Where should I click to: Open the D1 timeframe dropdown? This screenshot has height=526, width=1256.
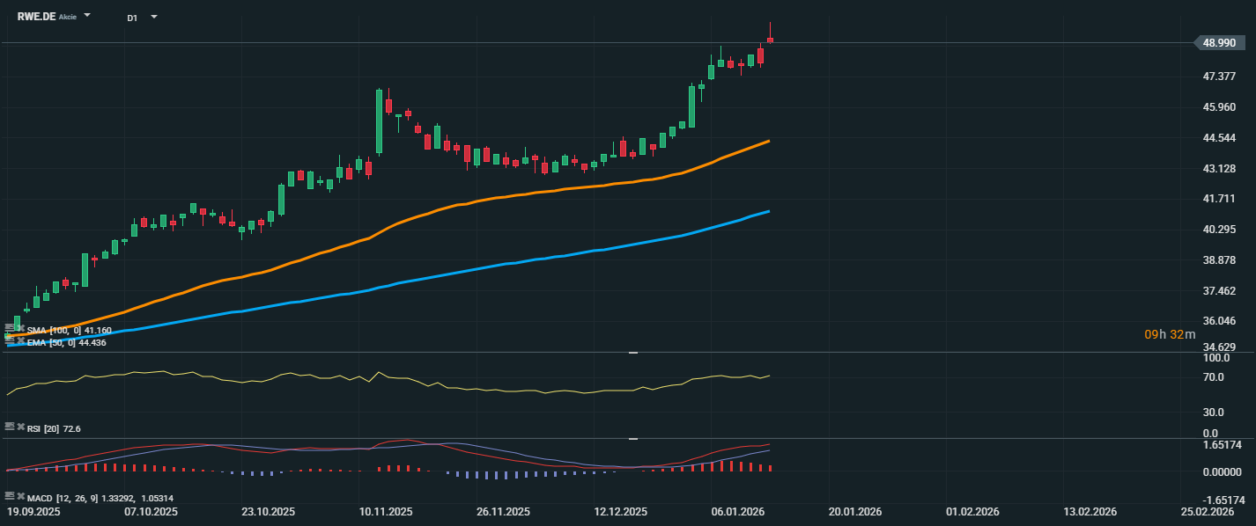click(154, 17)
